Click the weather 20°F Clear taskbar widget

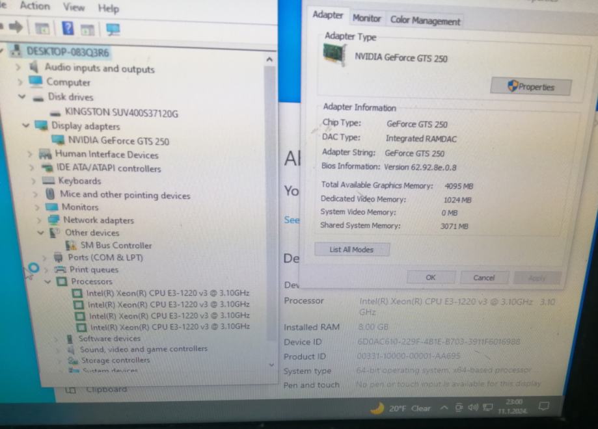coord(400,408)
